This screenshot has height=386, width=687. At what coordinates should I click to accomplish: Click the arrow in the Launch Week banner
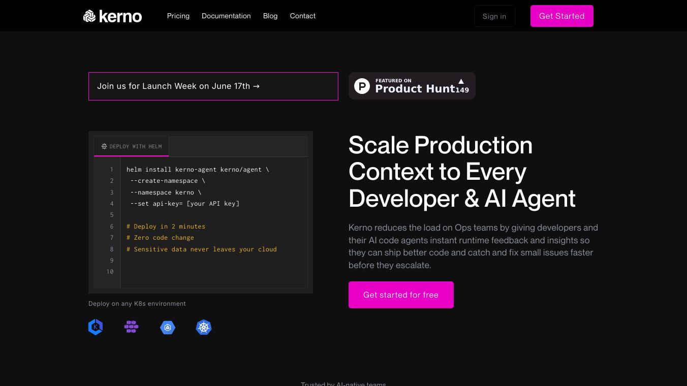click(x=256, y=86)
